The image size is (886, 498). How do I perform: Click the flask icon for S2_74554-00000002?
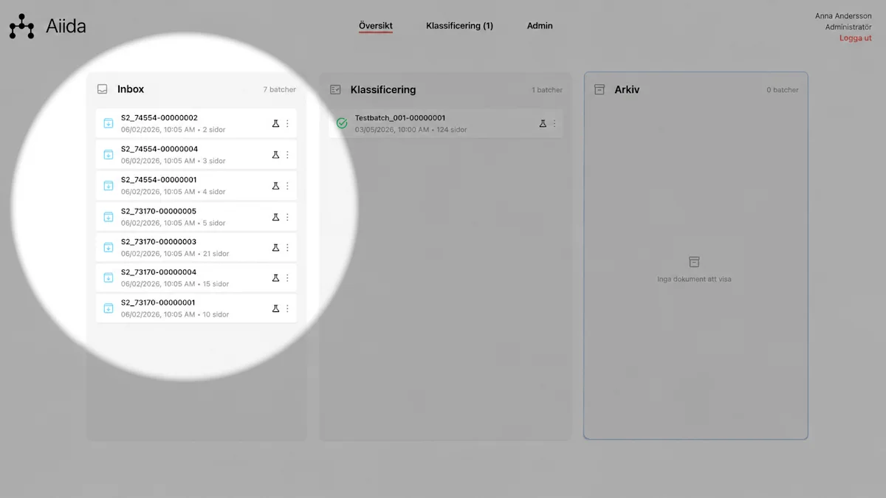point(275,123)
